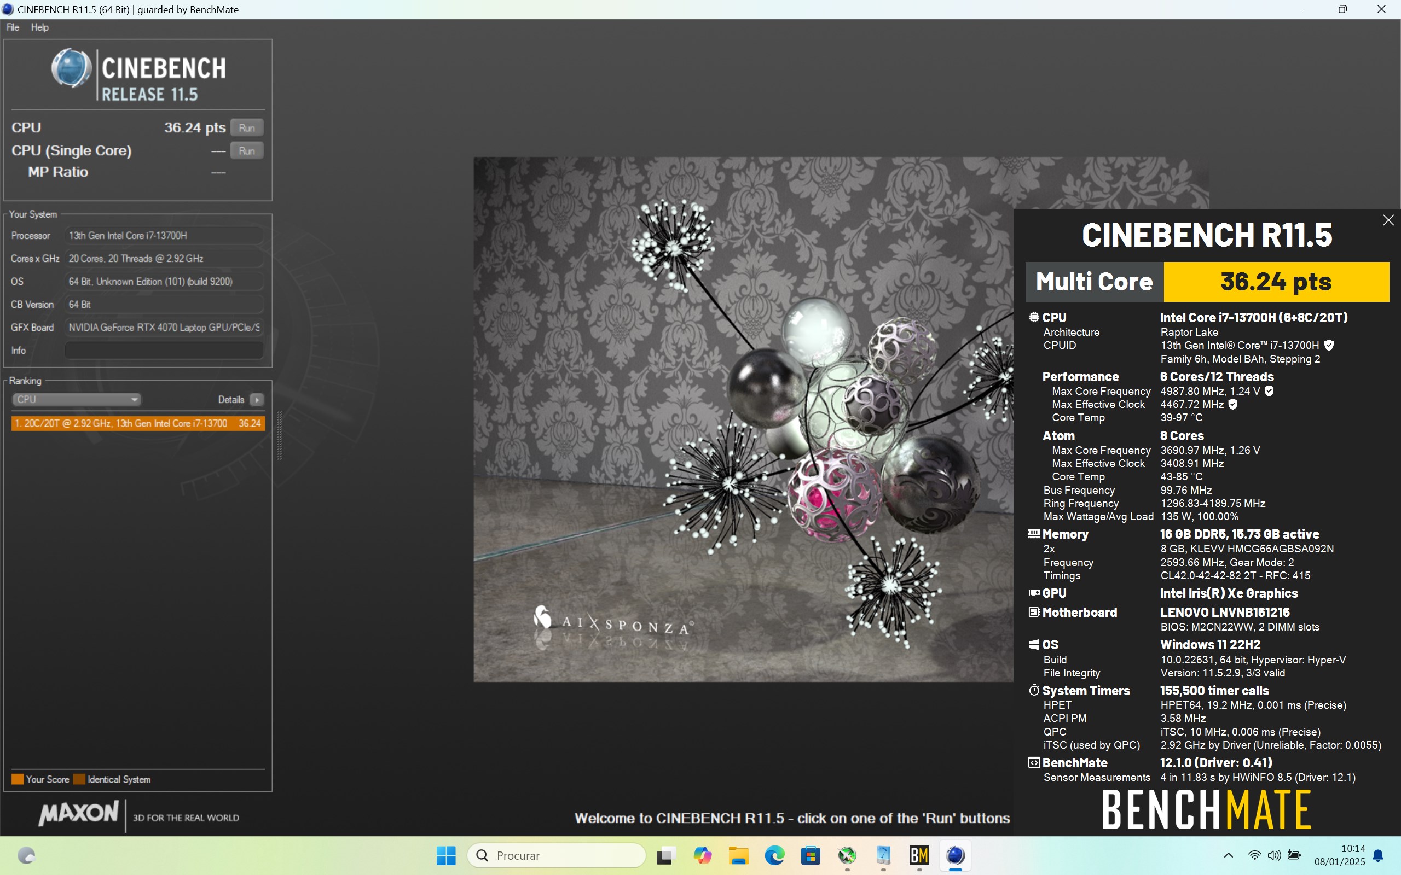Click the rendered AIXSPONZA benchmark image
Screen dimensions: 1401x875
[x=743, y=419]
